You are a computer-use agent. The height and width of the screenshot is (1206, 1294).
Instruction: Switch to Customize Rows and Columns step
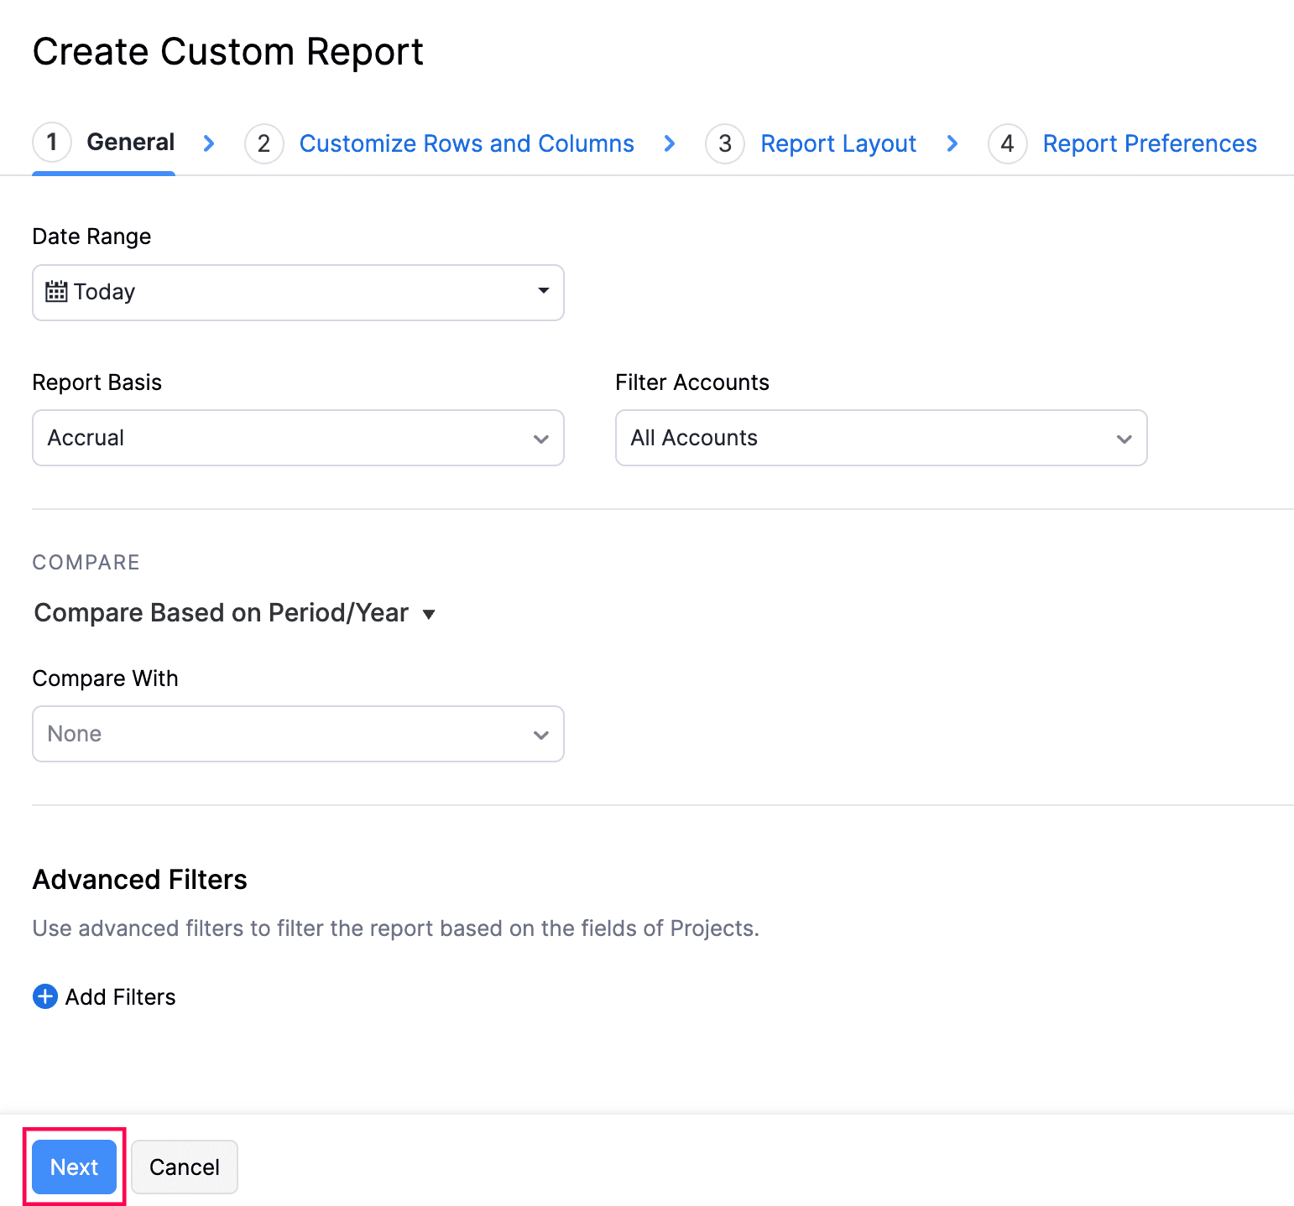tap(467, 144)
